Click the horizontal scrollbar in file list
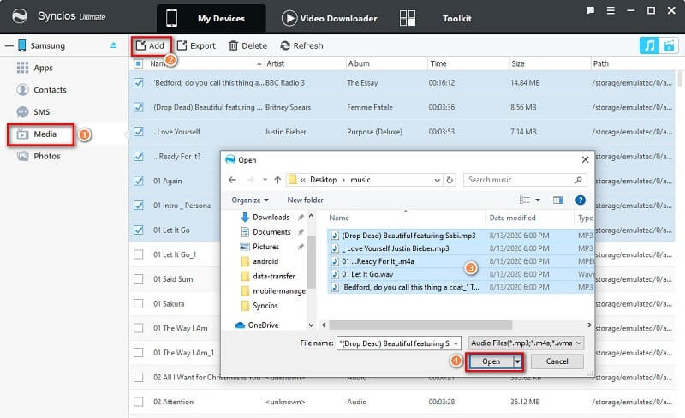This screenshot has width=685, height=418. 420,325
